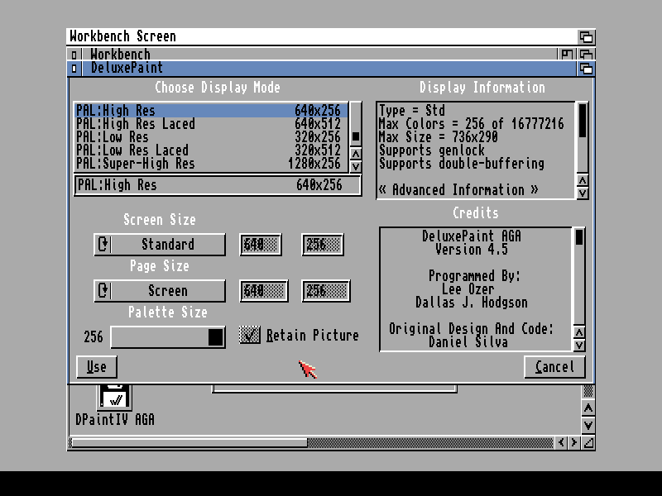Click the "Daniel Silva" credit
Viewport: 662px width, 496px height.
pos(468,342)
